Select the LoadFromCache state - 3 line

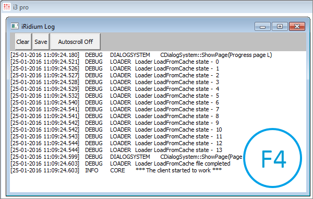tap(115, 82)
